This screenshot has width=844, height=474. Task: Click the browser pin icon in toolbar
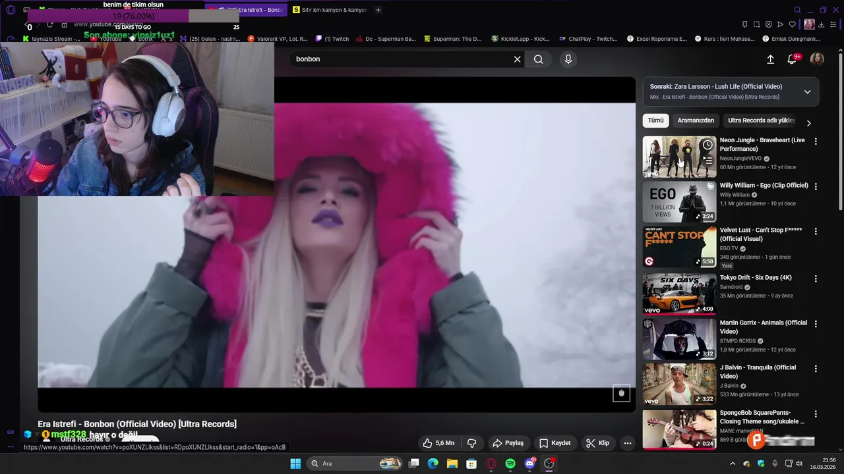[x=744, y=24]
